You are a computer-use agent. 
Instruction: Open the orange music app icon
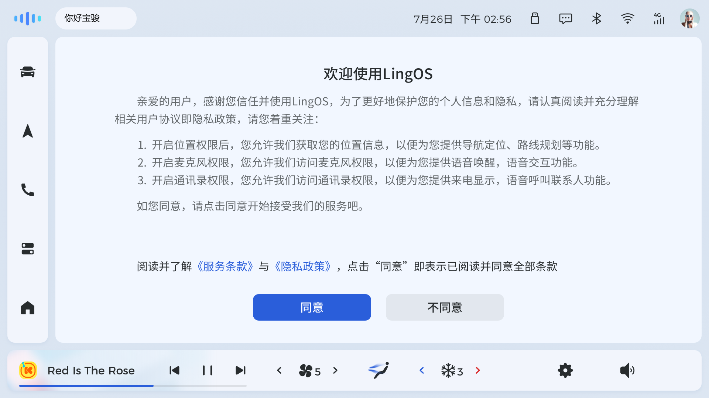coord(28,370)
